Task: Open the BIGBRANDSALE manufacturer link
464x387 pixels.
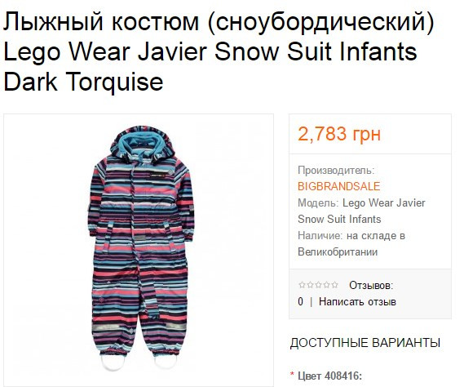Action: click(x=339, y=186)
